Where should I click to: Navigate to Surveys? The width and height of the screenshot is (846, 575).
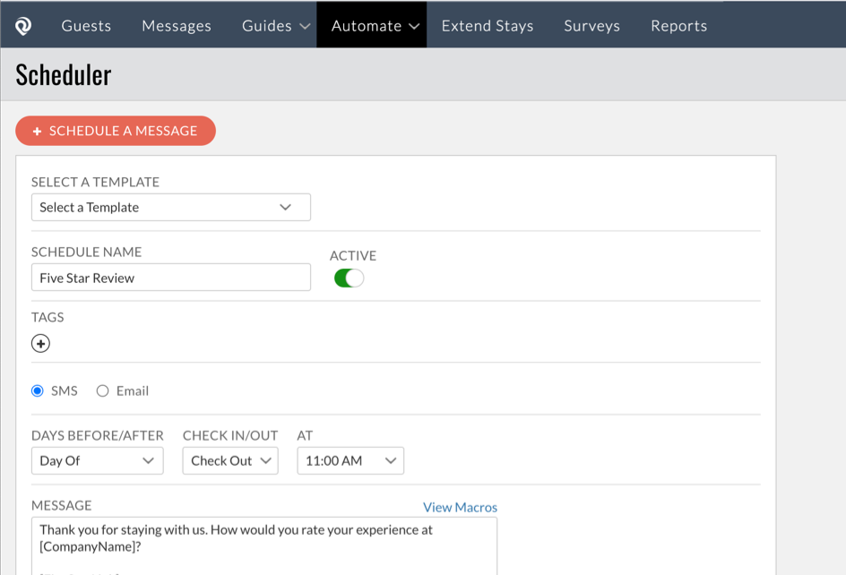click(x=591, y=26)
